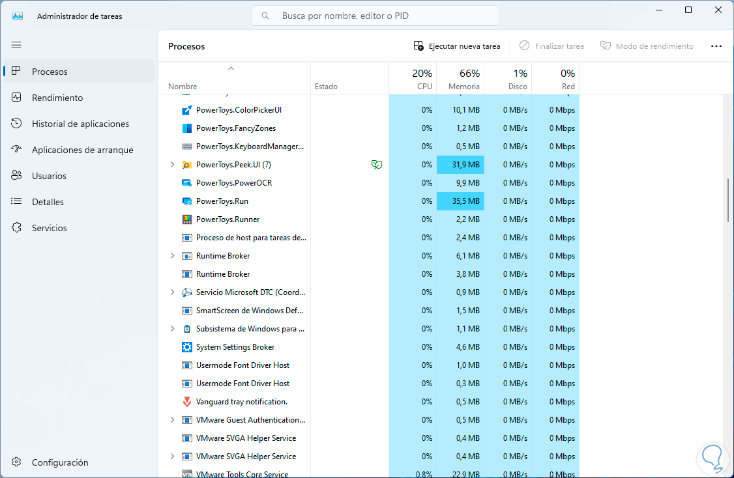Select the Usermode Font Driver Host 0,3 MB row
The height and width of the screenshot is (478, 734).
369,384
